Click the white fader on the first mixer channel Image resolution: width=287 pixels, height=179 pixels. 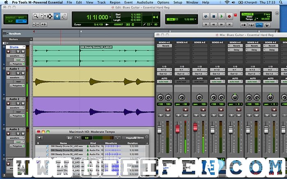pos(159,130)
